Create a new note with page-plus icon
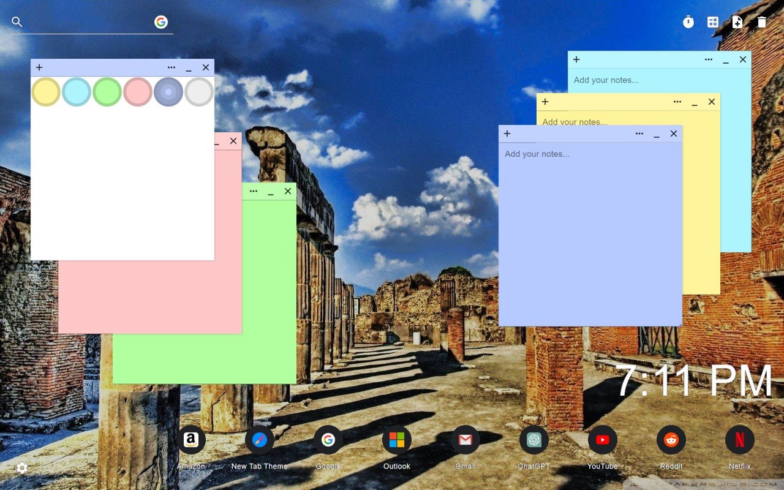This screenshot has height=490, width=784. (737, 22)
